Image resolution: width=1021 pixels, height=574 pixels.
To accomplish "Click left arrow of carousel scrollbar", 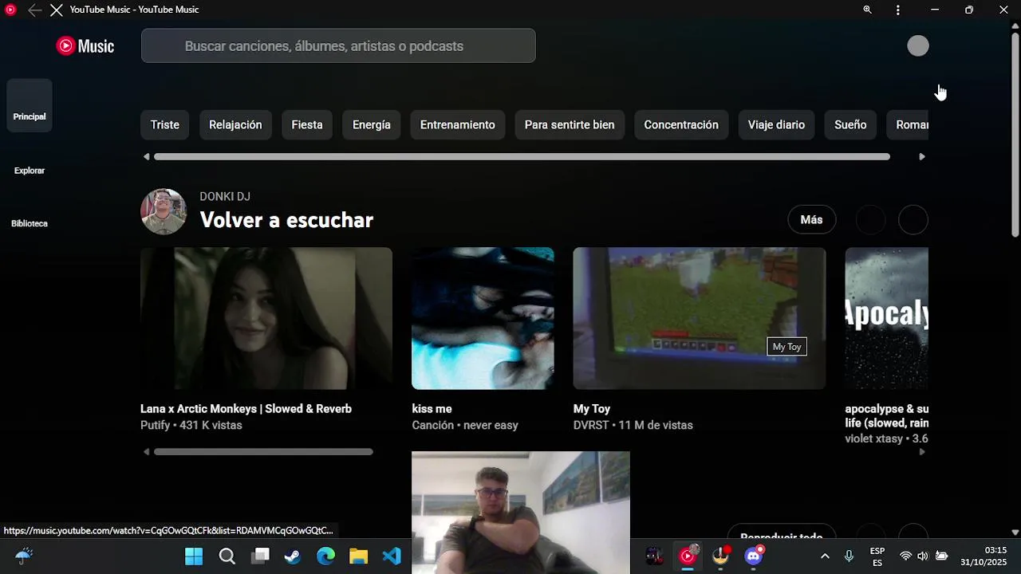I will 146,452.
